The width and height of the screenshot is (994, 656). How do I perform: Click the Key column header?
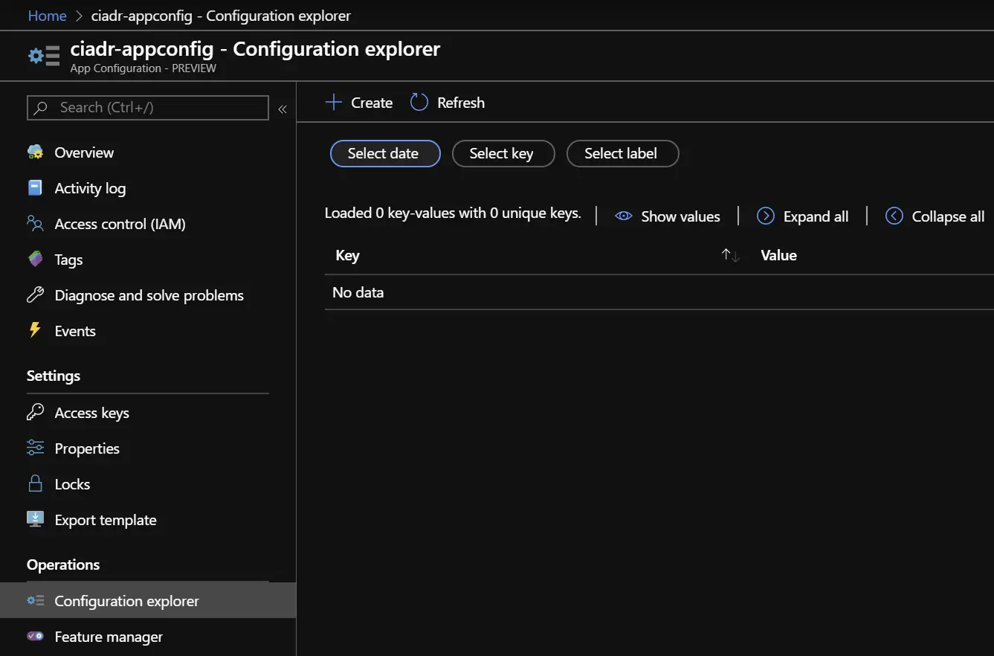347,256
